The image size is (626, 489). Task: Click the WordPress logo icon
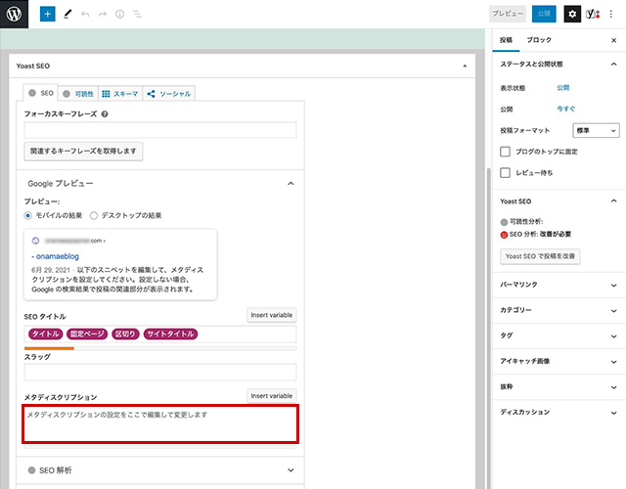[x=14, y=14]
